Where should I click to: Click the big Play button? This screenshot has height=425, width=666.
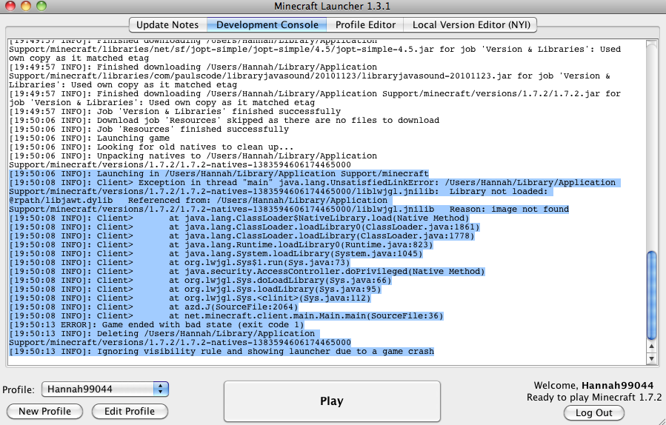[x=332, y=401]
